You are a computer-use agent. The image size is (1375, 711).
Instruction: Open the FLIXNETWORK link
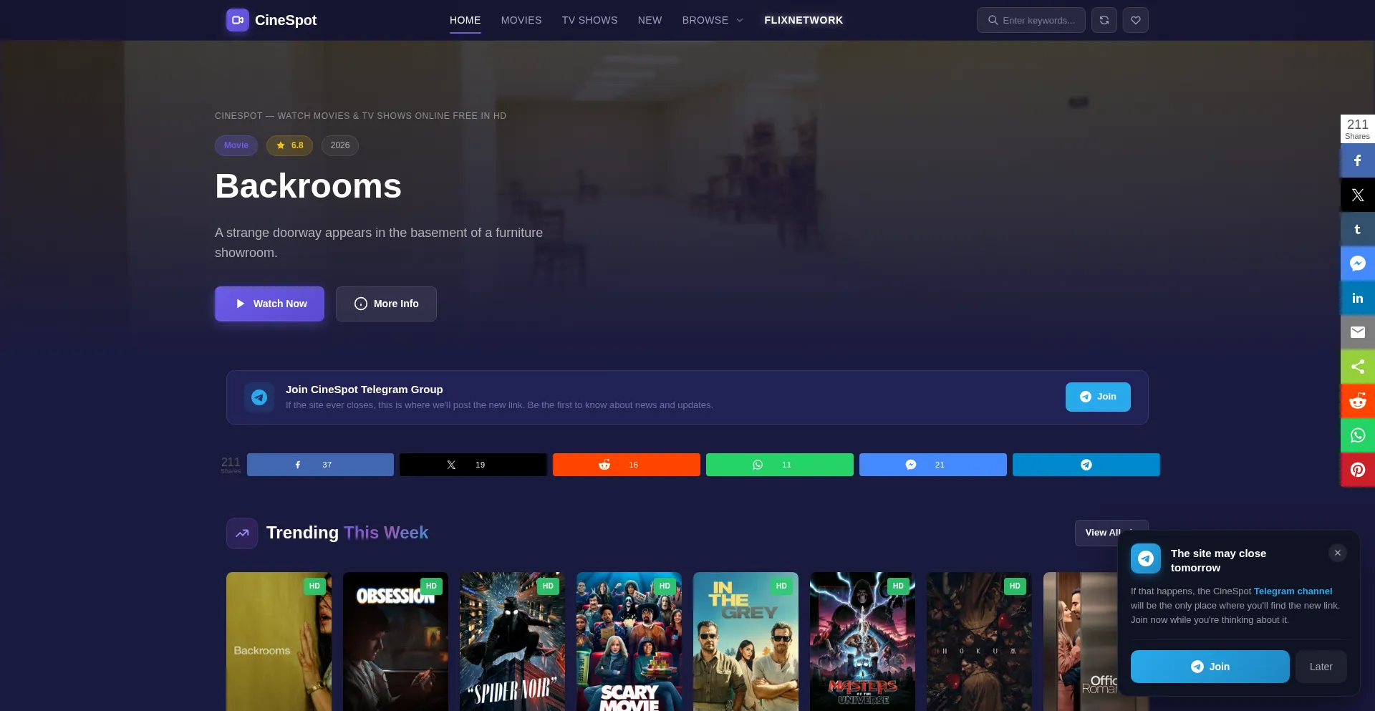point(804,20)
